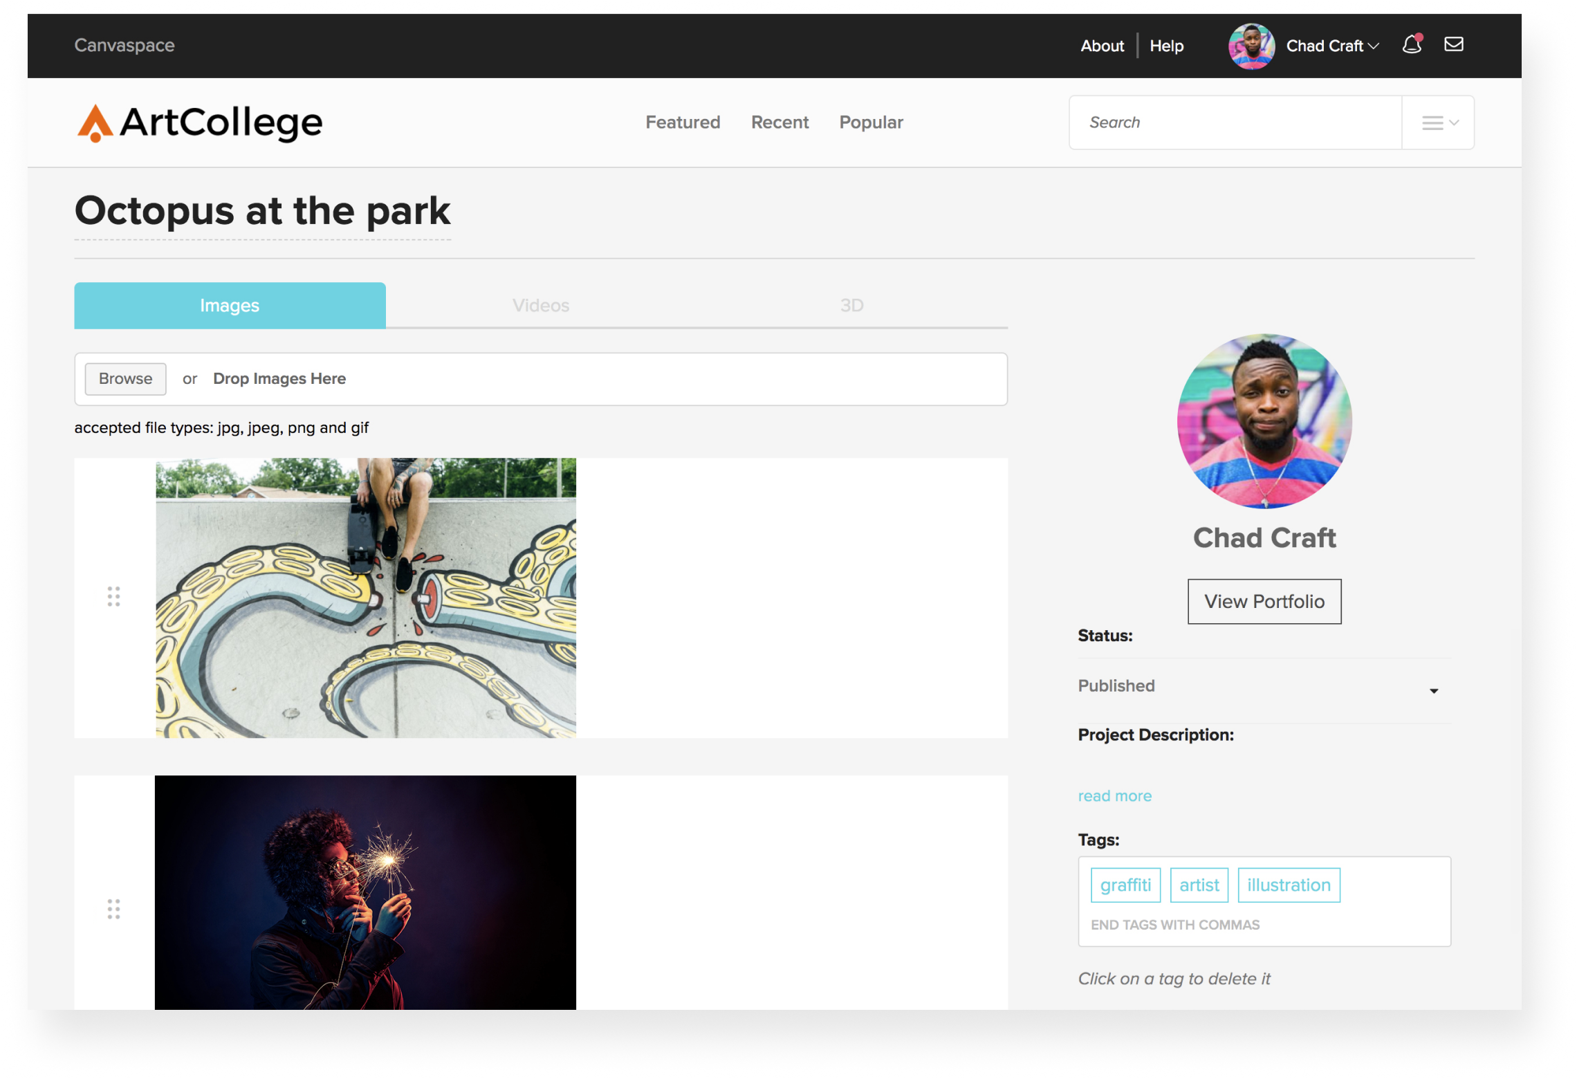Delete the illustration tag
The height and width of the screenshot is (1079, 1577).
[x=1289, y=885]
